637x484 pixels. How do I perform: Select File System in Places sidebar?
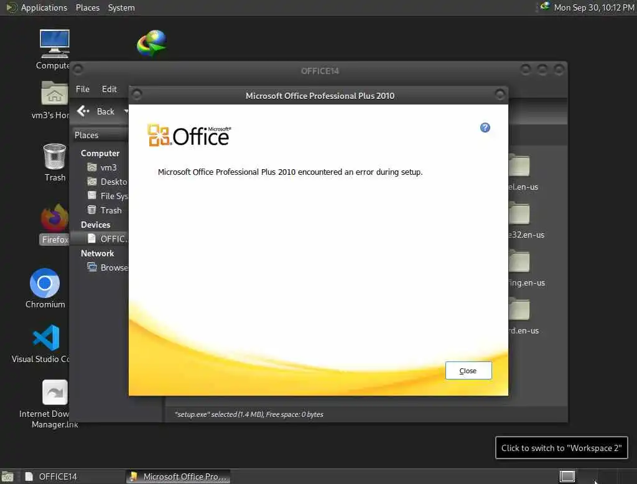point(107,196)
